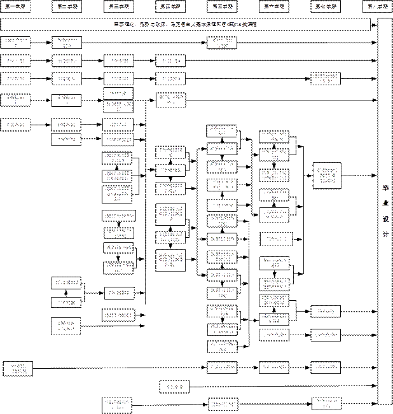Select the middle node in the bottom row
The image size is (393, 414).
[x=223, y=404]
